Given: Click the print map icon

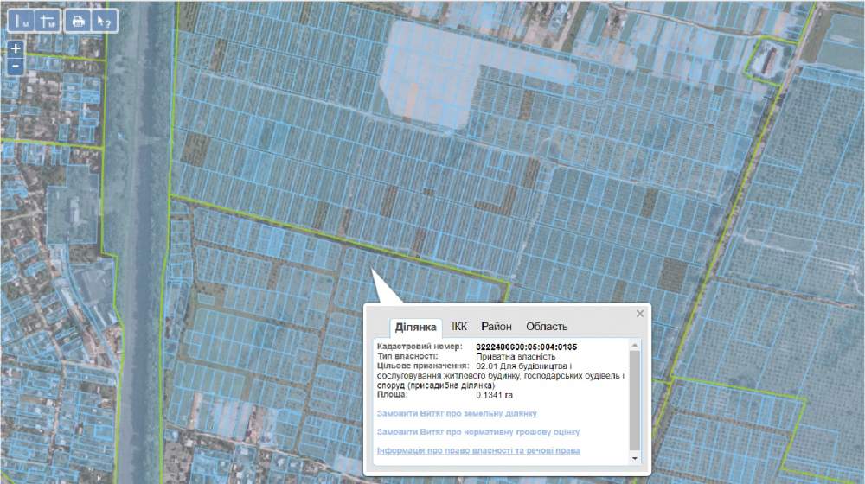Looking at the screenshot, I should pos(79,21).
